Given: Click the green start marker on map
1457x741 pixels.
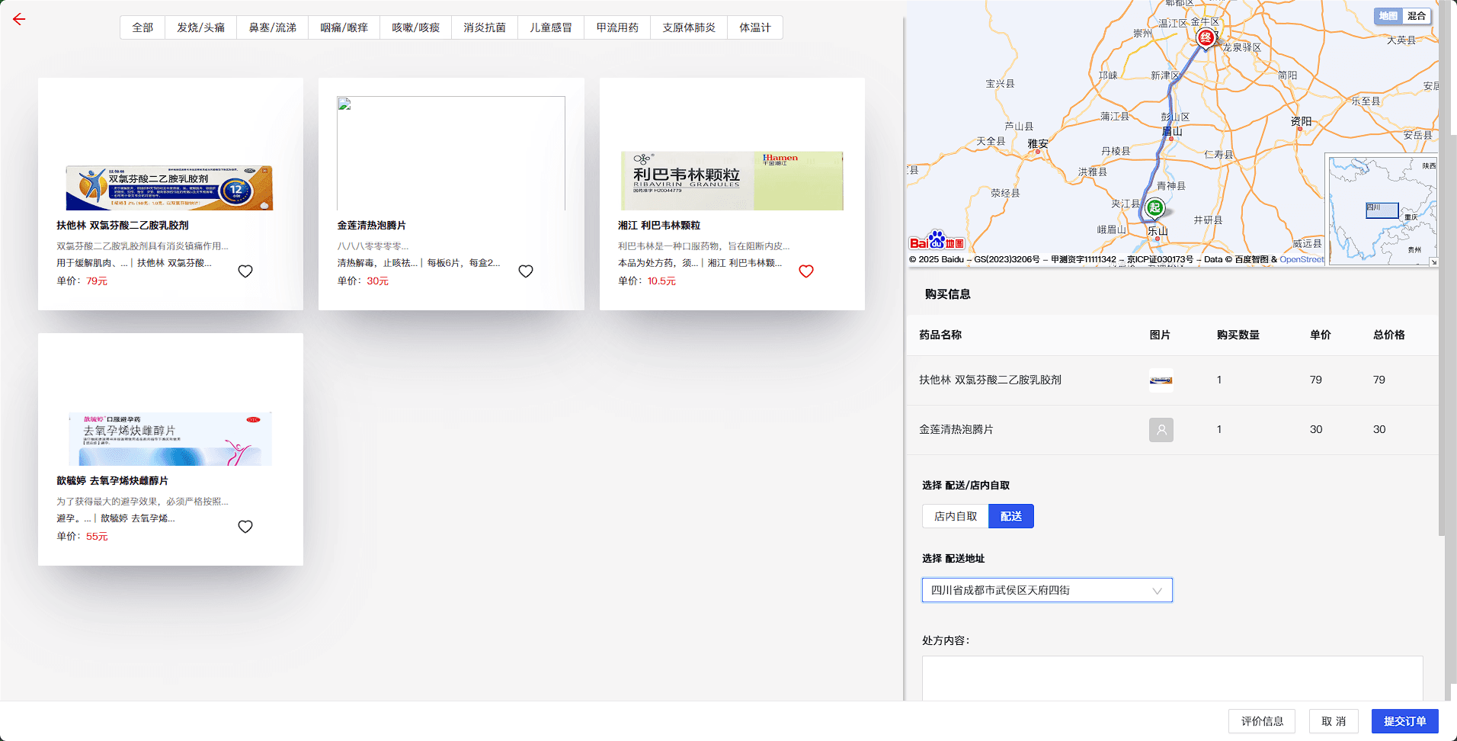Looking at the screenshot, I should (x=1155, y=207).
